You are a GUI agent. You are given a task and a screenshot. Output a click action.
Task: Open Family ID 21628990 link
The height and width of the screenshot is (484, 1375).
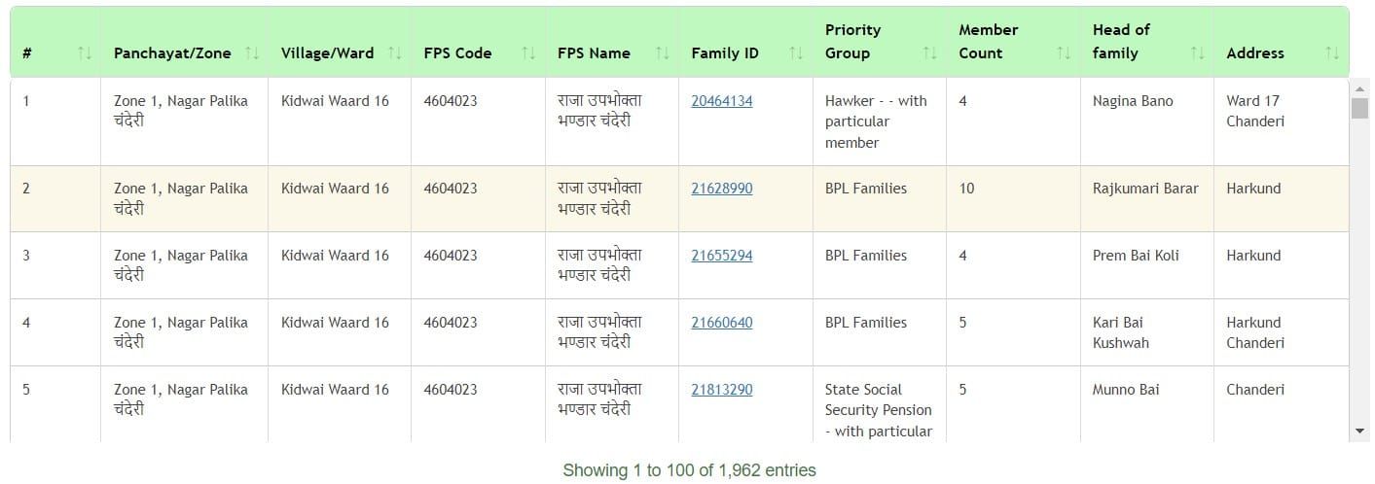[x=721, y=189]
